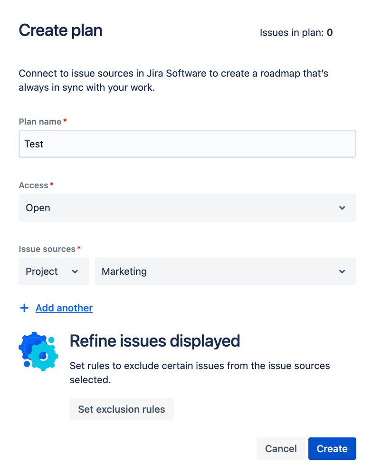This screenshot has height=475, width=372.
Task: Click the chevron in the Marketing selector
Action: [342, 271]
